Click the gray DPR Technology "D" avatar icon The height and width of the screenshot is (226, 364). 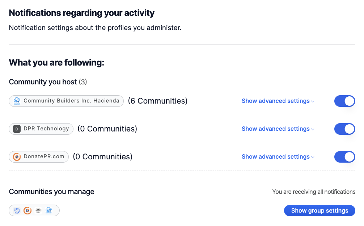(x=17, y=129)
